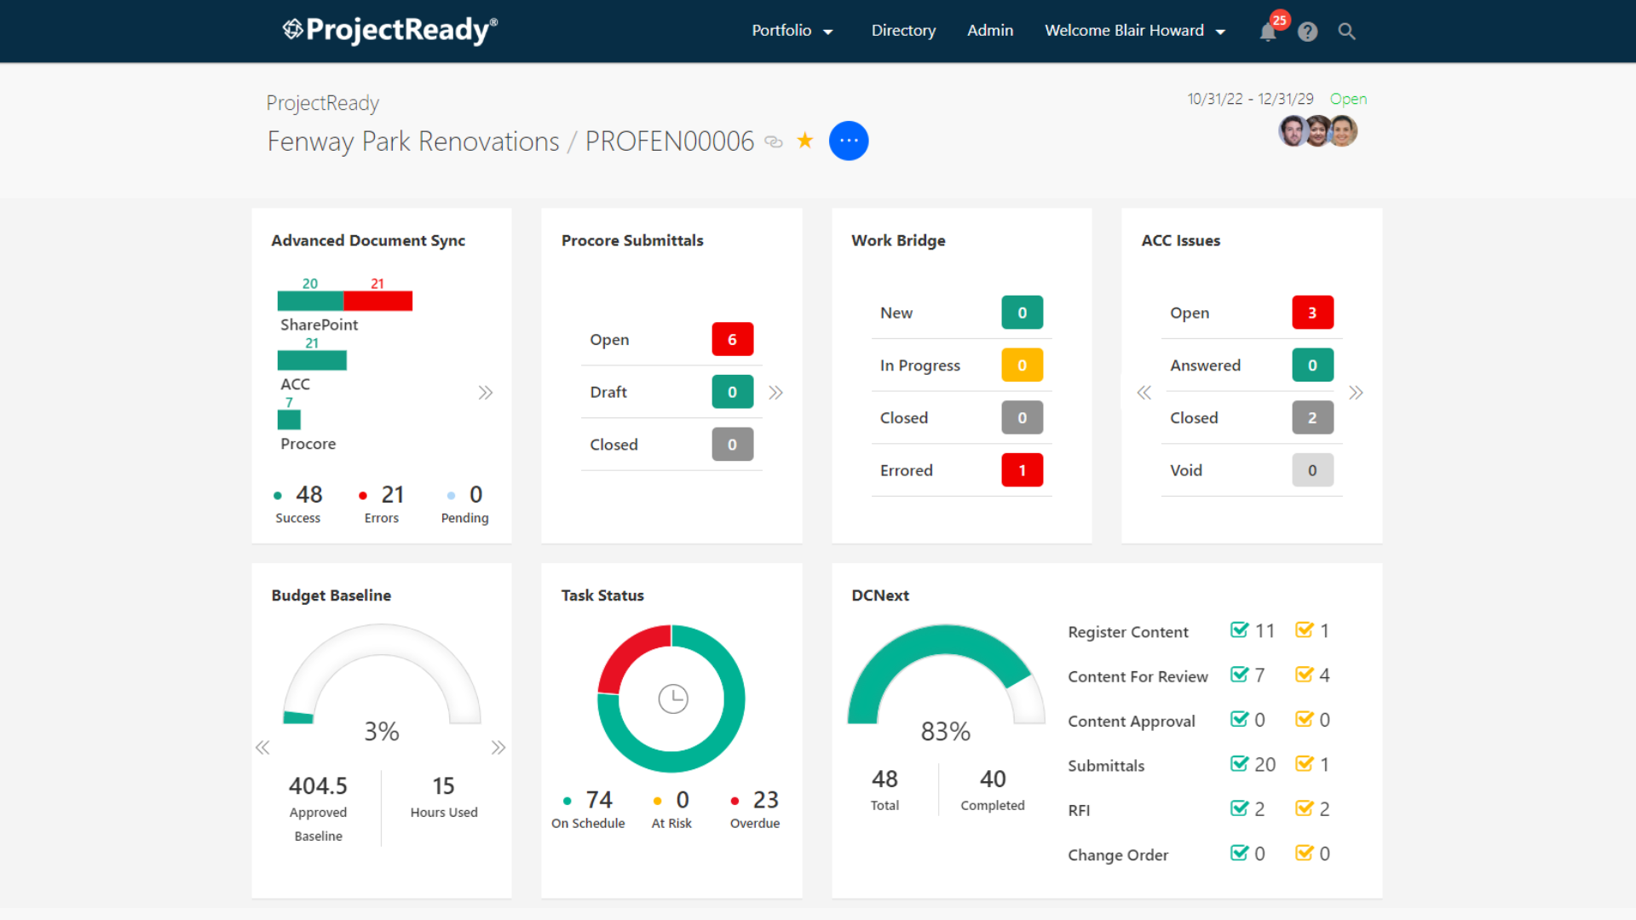Click green checkbox for Register Content
The height and width of the screenshot is (920, 1636).
(x=1239, y=630)
